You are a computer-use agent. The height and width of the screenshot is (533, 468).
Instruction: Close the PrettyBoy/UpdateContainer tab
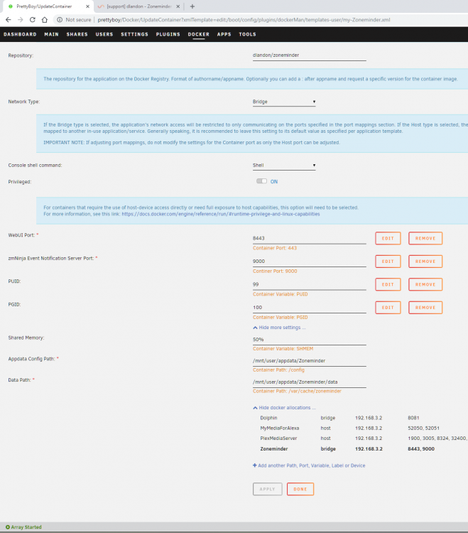tap(87, 6)
